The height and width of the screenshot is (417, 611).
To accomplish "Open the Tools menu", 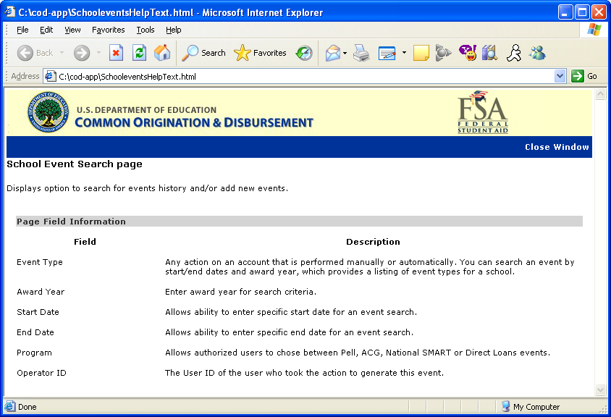I will pyautogui.click(x=146, y=30).
